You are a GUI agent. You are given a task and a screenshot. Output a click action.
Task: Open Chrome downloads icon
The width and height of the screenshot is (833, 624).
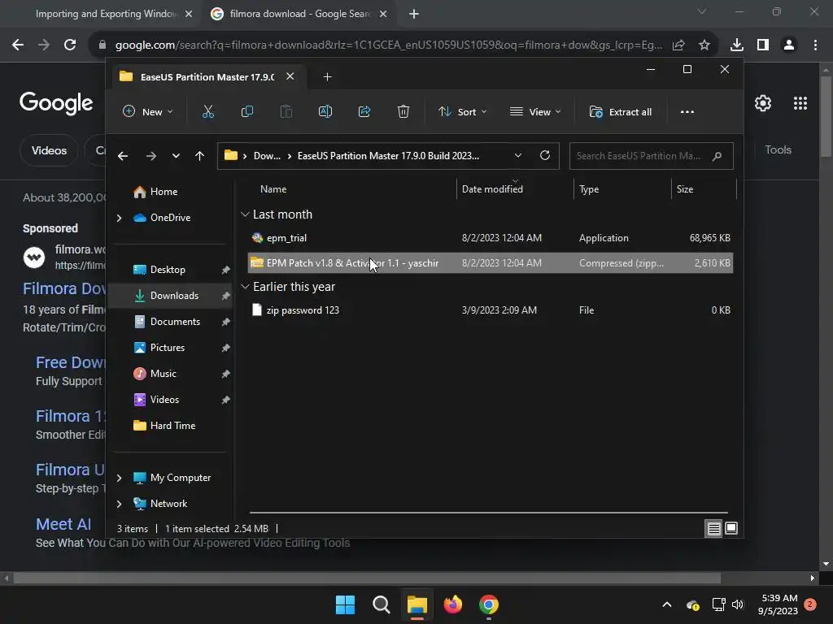pyautogui.click(x=737, y=45)
